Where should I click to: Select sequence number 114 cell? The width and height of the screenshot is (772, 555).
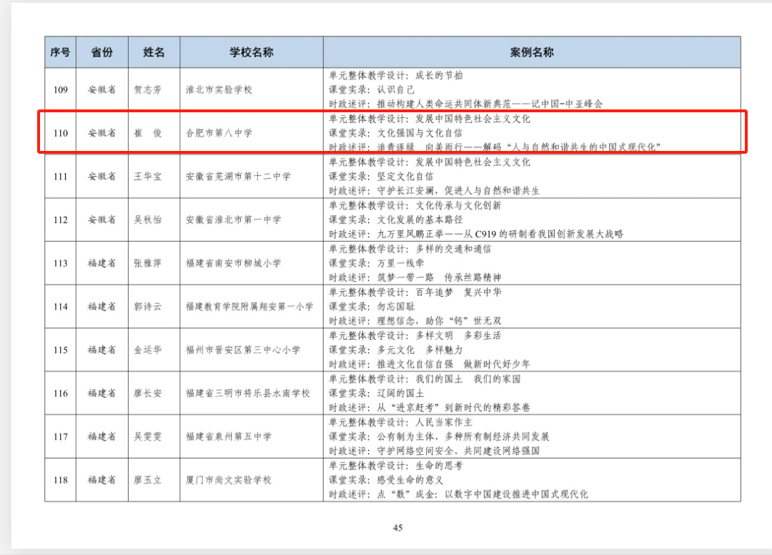click(61, 306)
